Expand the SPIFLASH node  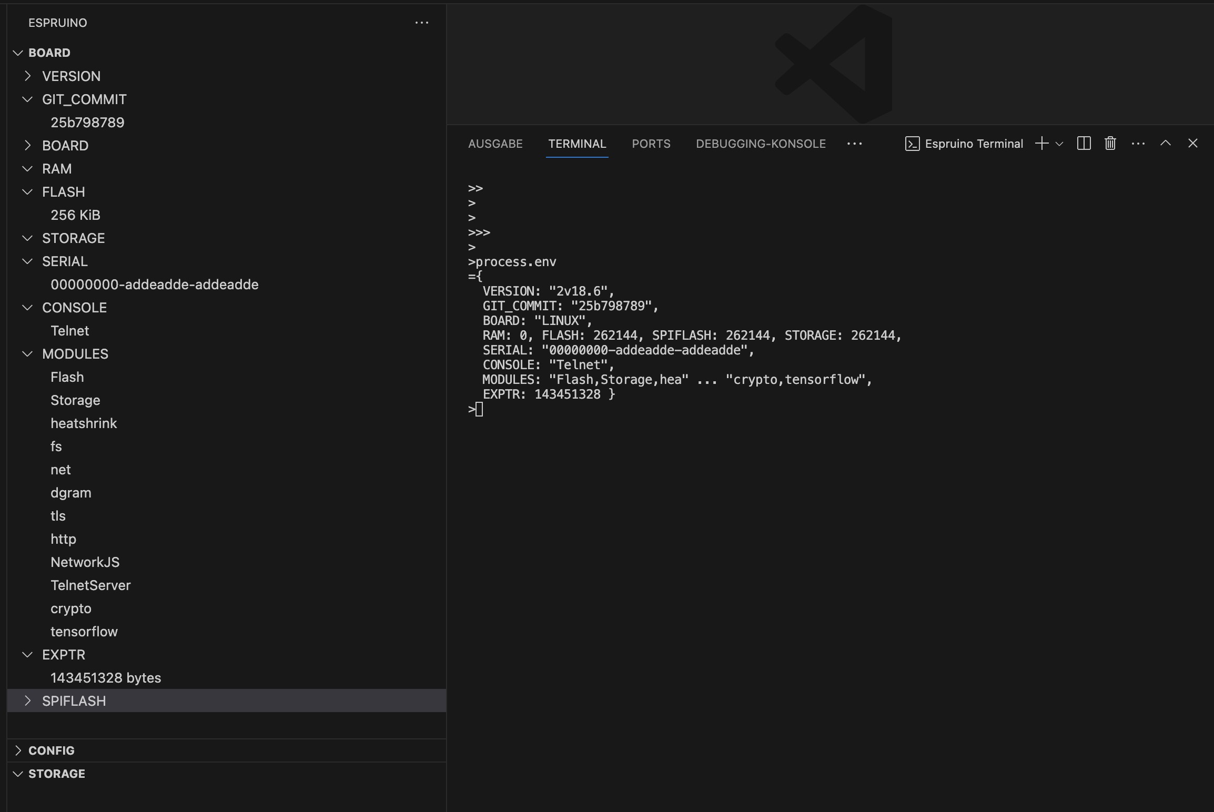click(227, 701)
